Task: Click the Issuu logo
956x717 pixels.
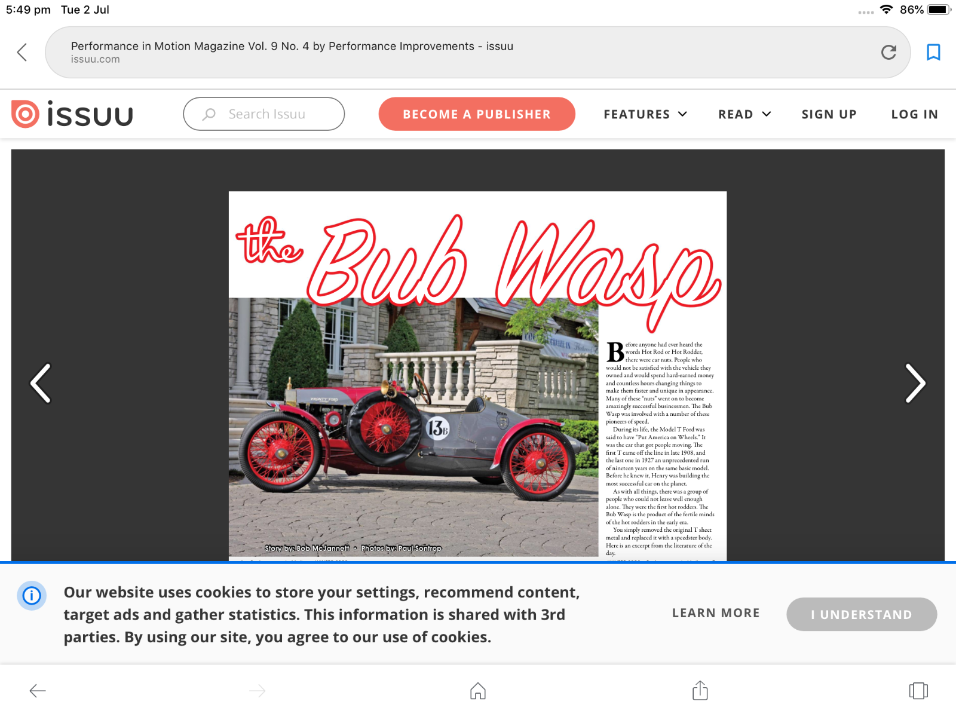Action: (x=72, y=114)
